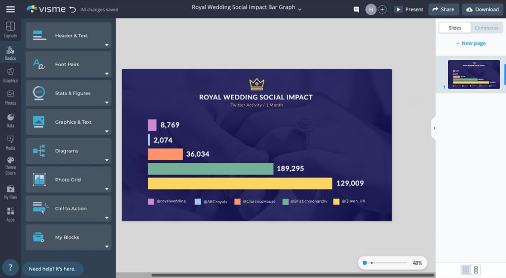Open the Layouts sidebar panel
506x278 pixels.
10,30
